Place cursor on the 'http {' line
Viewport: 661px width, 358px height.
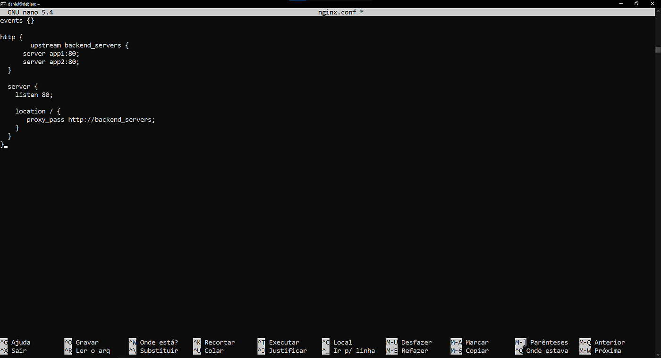[11, 37]
